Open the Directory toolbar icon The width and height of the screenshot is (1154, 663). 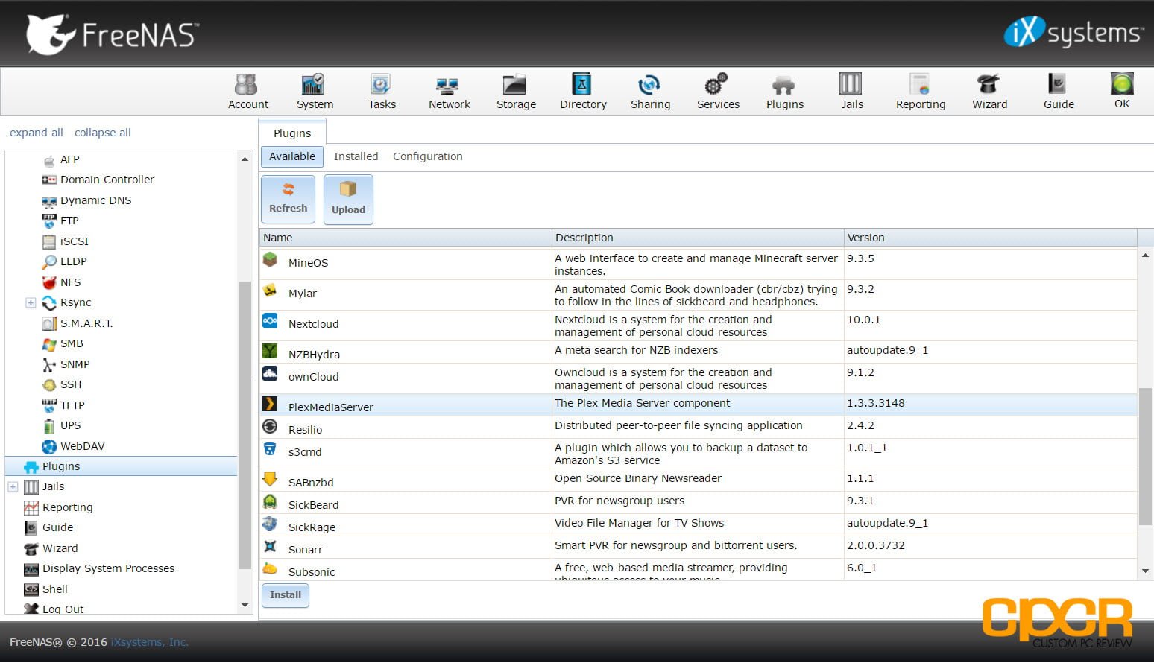coord(583,92)
